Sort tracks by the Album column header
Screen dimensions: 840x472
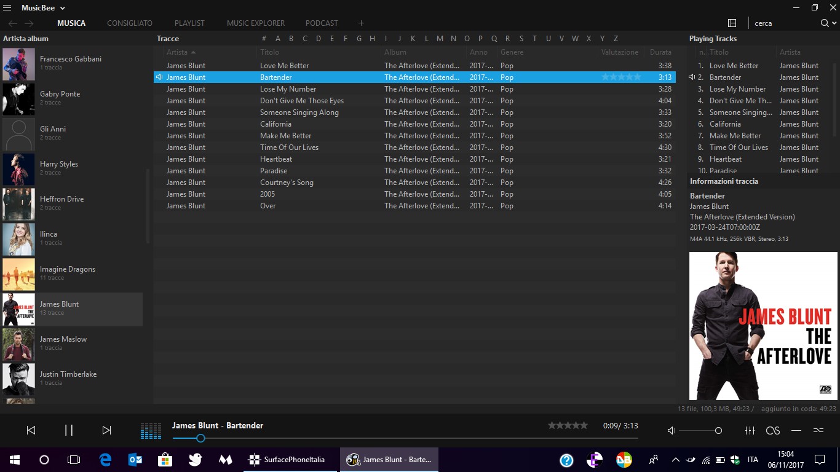click(x=395, y=52)
